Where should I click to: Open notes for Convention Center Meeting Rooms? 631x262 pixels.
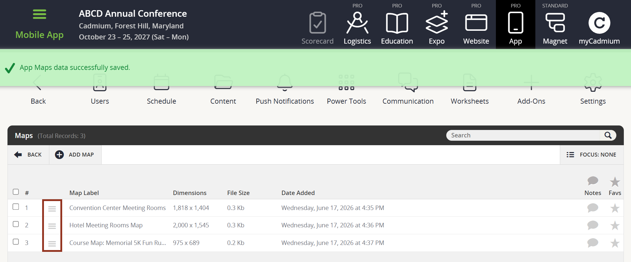593,208
